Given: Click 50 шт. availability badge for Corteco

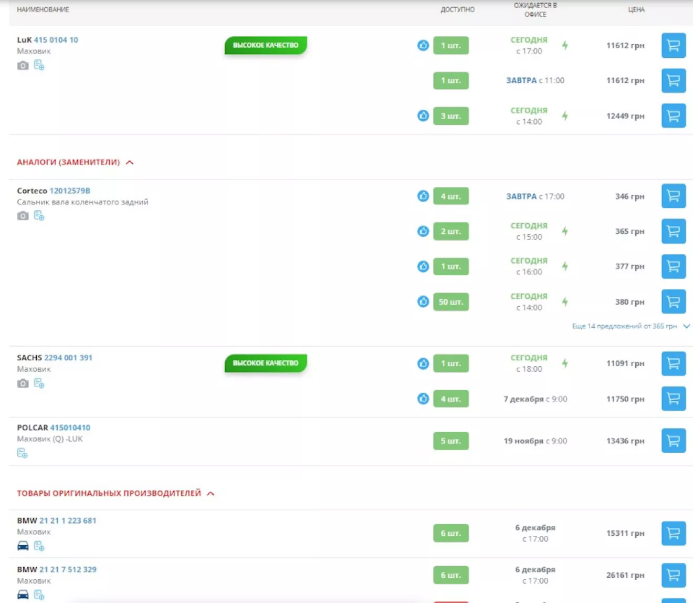Looking at the screenshot, I should tap(451, 302).
